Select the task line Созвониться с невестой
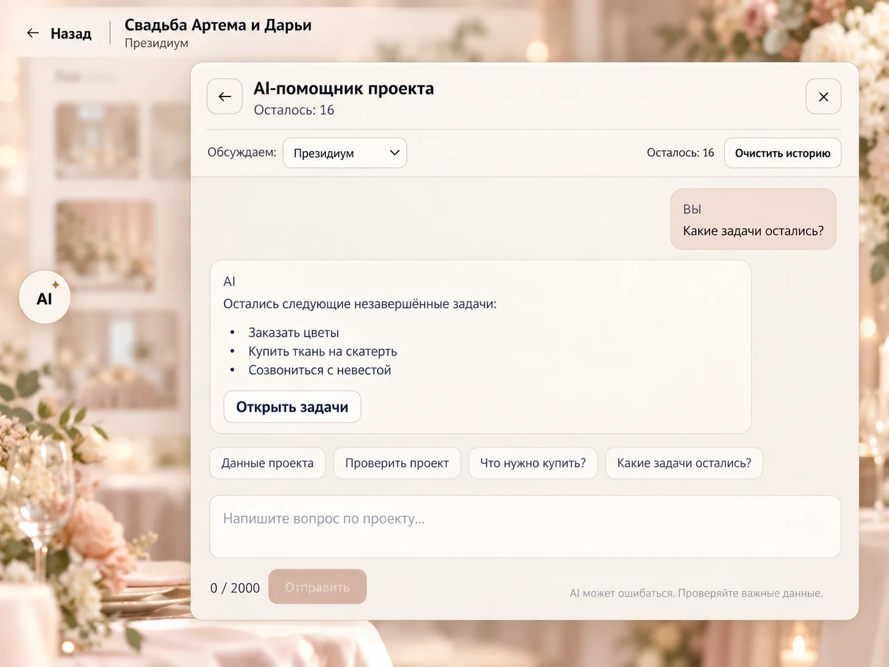 pyautogui.click(x=319, y=370)
